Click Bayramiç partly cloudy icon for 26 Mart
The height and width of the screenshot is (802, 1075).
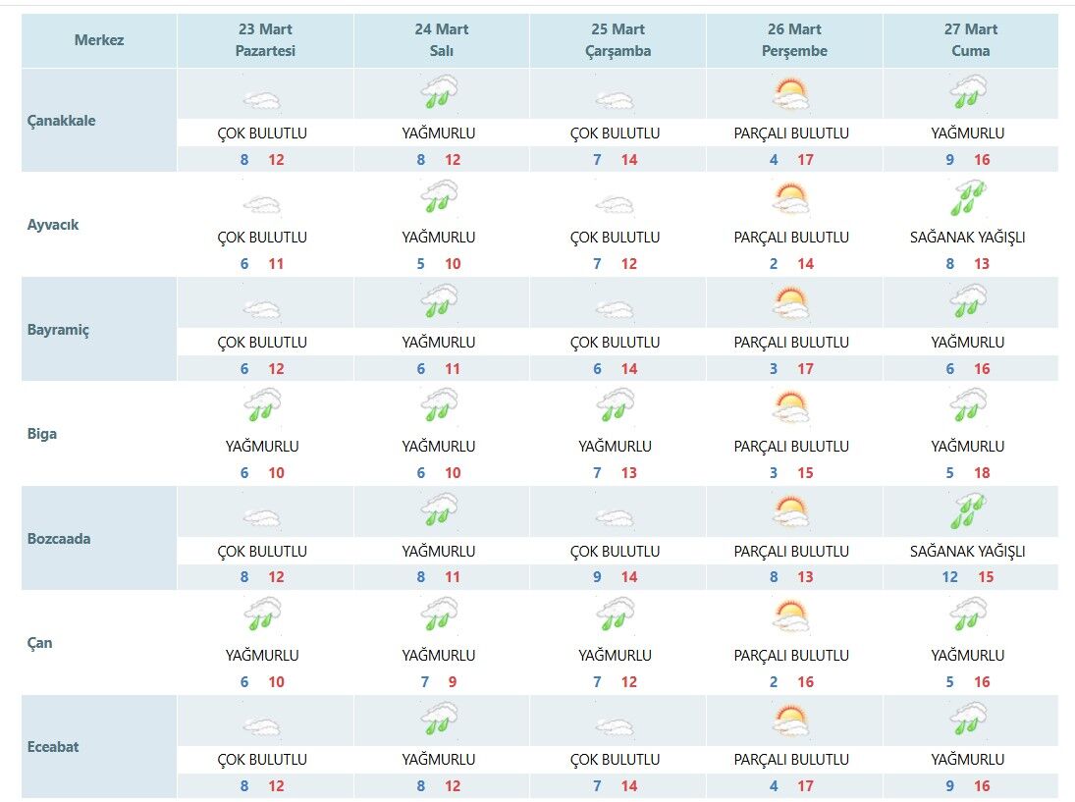[x=791, y=303]
